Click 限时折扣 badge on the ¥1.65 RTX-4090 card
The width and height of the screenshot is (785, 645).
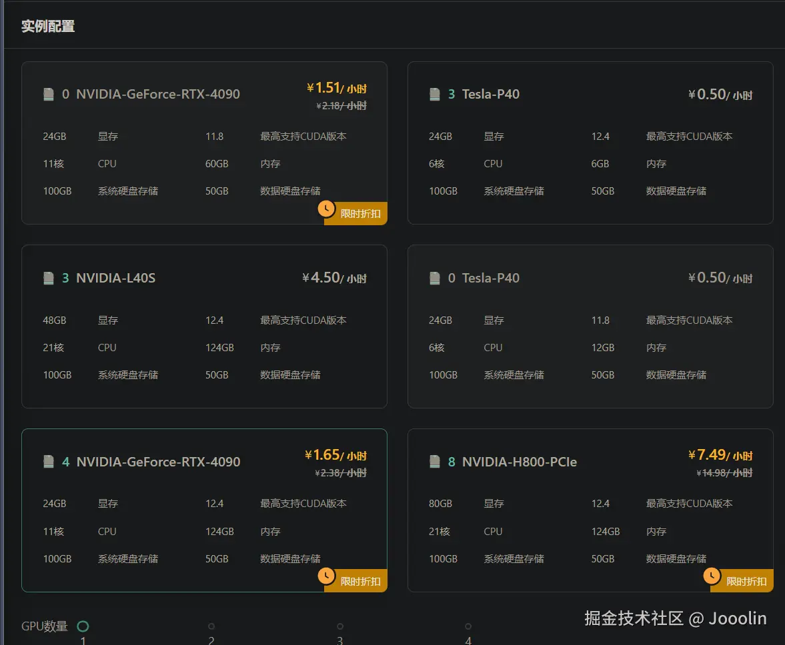pyautogui.click(x=355, y=581)
